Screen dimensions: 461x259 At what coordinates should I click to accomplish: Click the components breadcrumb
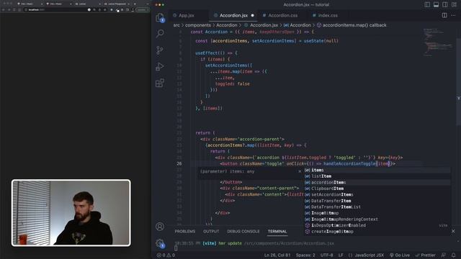(198, 25)
